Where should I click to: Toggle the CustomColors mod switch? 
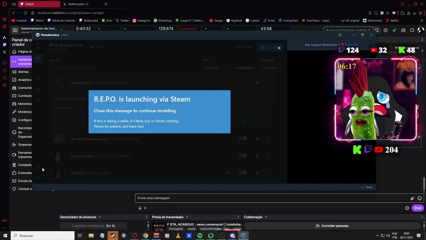pyautogui.click(x=243, y=155)
